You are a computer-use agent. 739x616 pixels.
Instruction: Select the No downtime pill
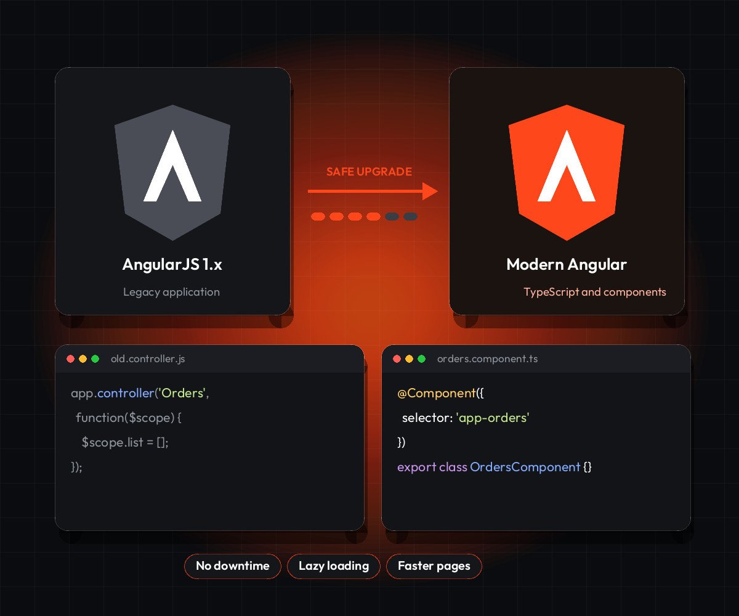tap(233, 566)
